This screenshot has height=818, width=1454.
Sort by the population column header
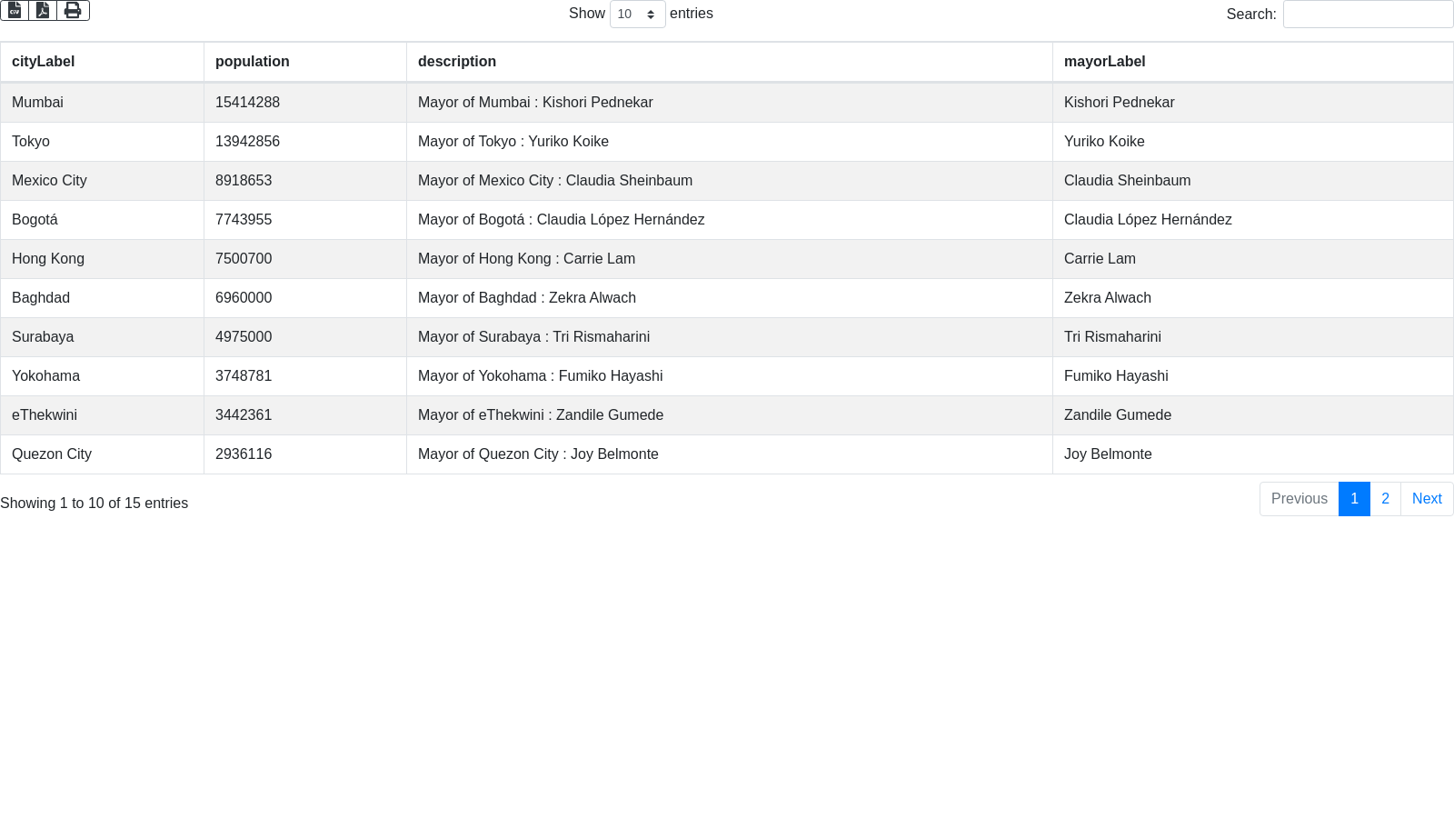(x=253, y=62)
